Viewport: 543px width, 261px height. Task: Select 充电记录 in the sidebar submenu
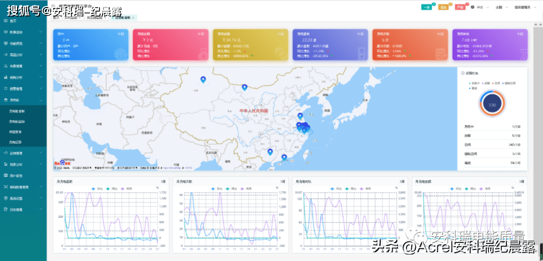(16, 142)
